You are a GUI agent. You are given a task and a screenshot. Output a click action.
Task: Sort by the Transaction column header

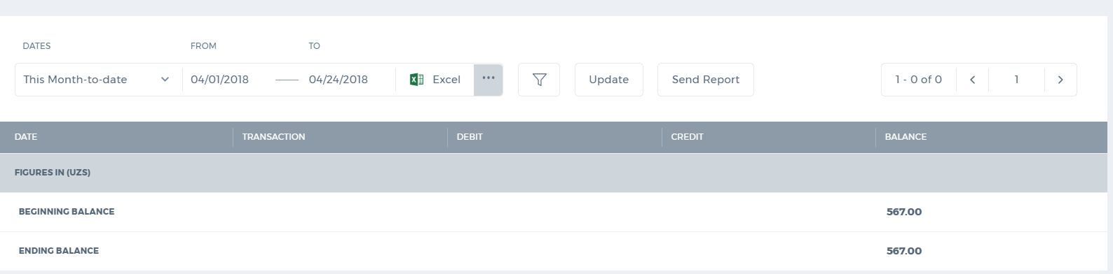tap(273, 137)
